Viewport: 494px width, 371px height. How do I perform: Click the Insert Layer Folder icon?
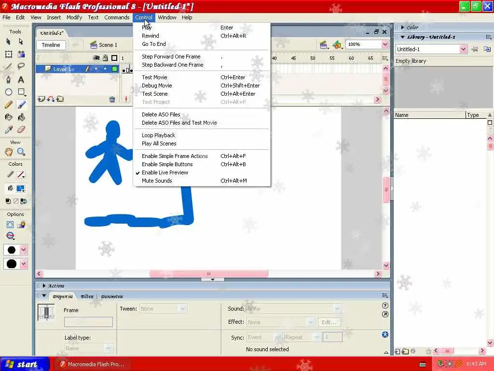pyautogui.click(x=60, y=99)
